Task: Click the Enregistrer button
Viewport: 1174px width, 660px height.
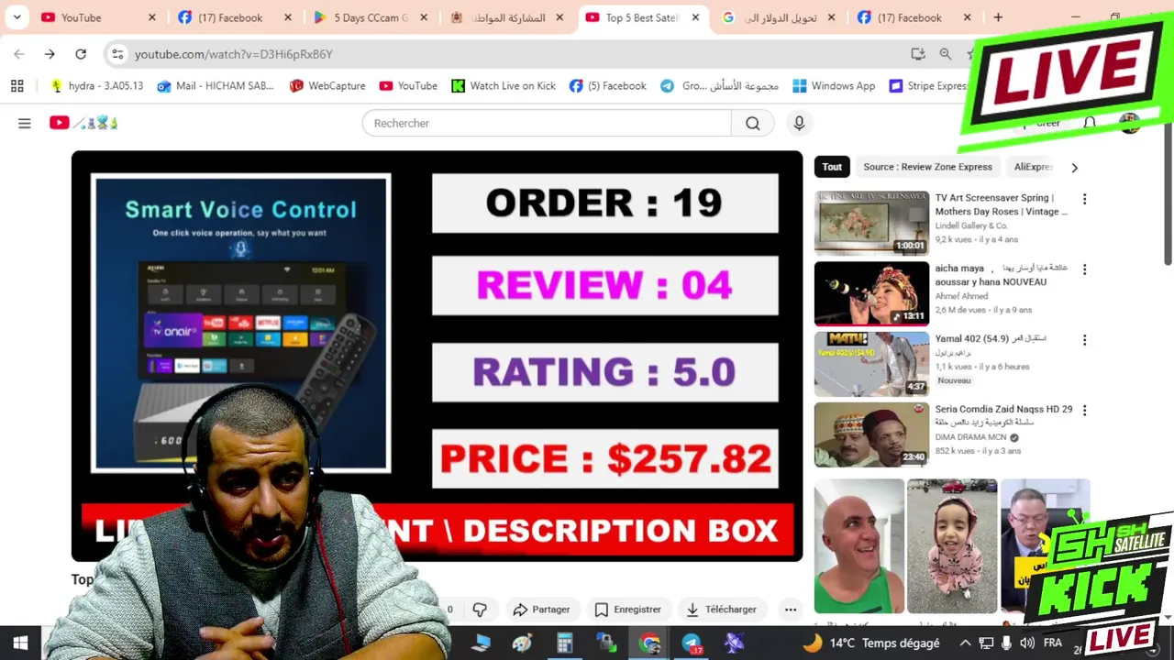Action: pos(627,610)
